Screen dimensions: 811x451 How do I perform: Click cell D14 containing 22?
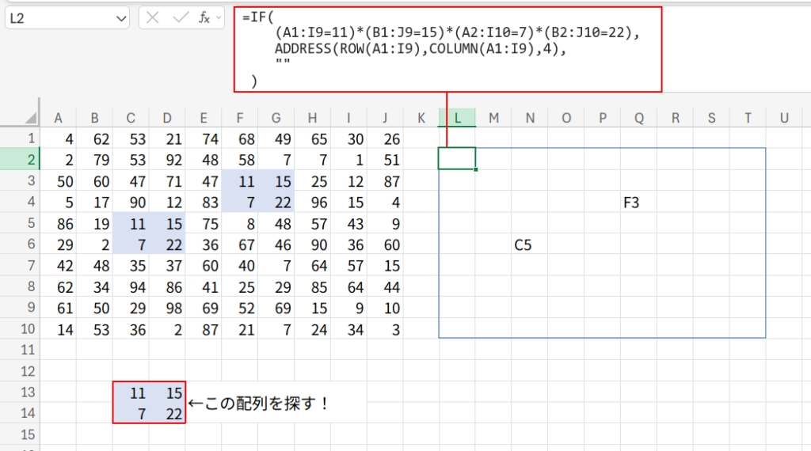pyautogui.click(x=166, y=413)
